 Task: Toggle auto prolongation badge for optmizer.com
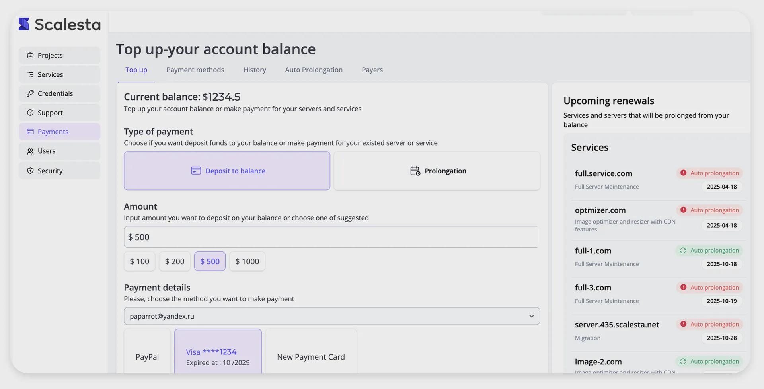click(x=709, y=210)
